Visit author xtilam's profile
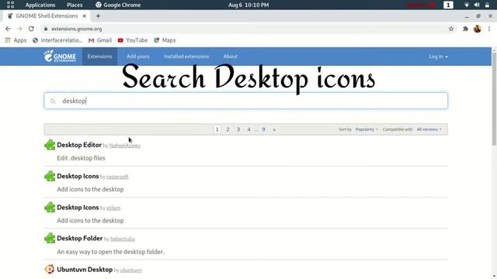The width and height of the screenshot is (497, 279). pos(113,208)
